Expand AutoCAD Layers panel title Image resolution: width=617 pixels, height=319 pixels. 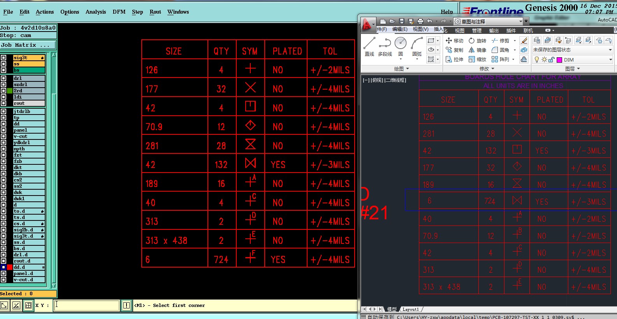coord(573,69)
